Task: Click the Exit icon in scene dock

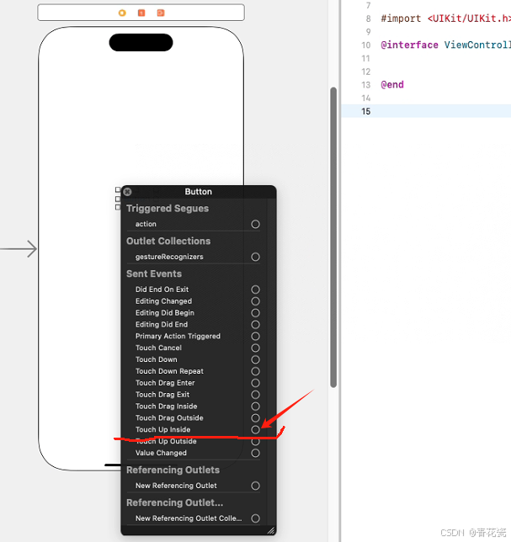Action: 161,13
